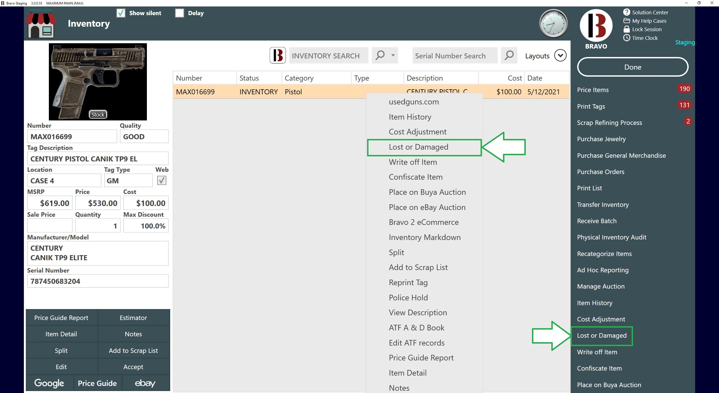Viewport: 719px width, 393px height.
Task: Enable the Delay checkbox
Action: [179, 13]
